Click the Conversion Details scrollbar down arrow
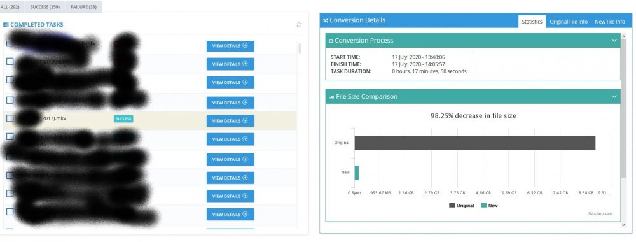636x242 pixels. coord(624,225)
